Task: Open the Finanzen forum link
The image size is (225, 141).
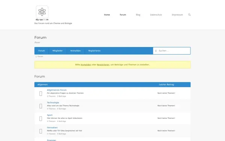Action: point(51,140)
